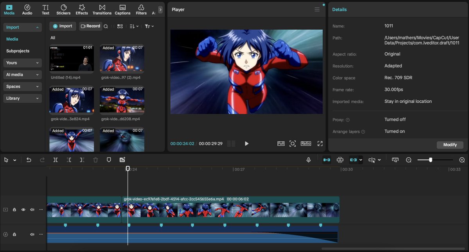Expand the AI media section

pyautogui.click(x=22, y=75)
